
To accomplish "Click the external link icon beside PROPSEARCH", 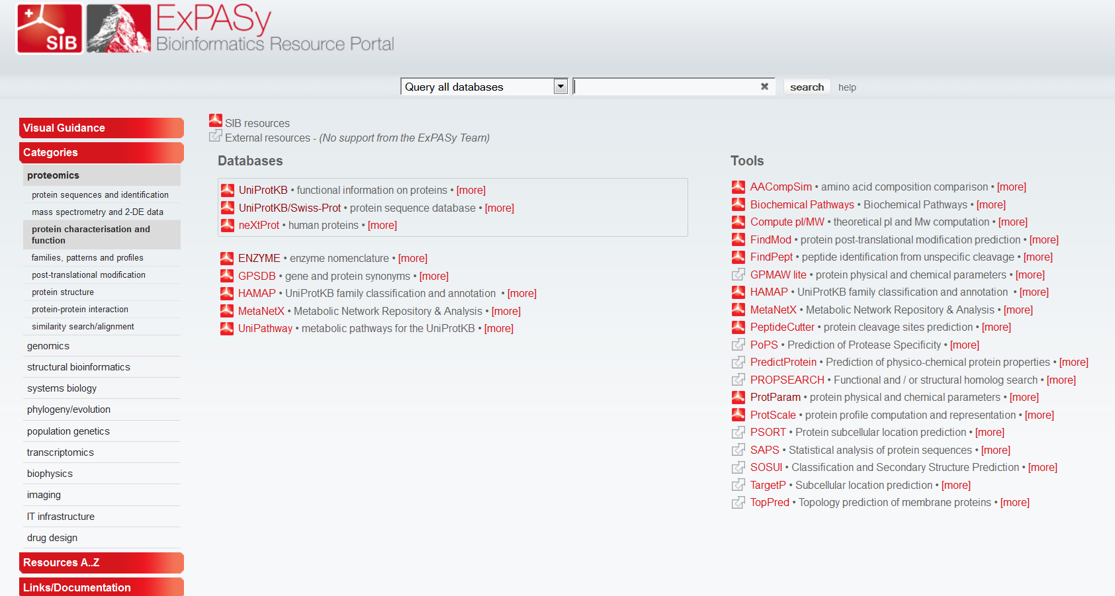I will [x=738, y=380].
